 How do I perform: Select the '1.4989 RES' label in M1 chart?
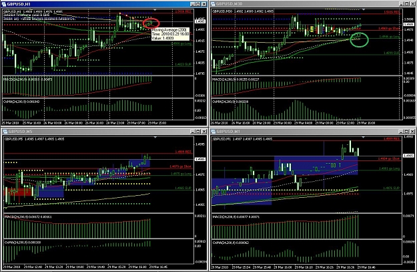click(392, 139)
